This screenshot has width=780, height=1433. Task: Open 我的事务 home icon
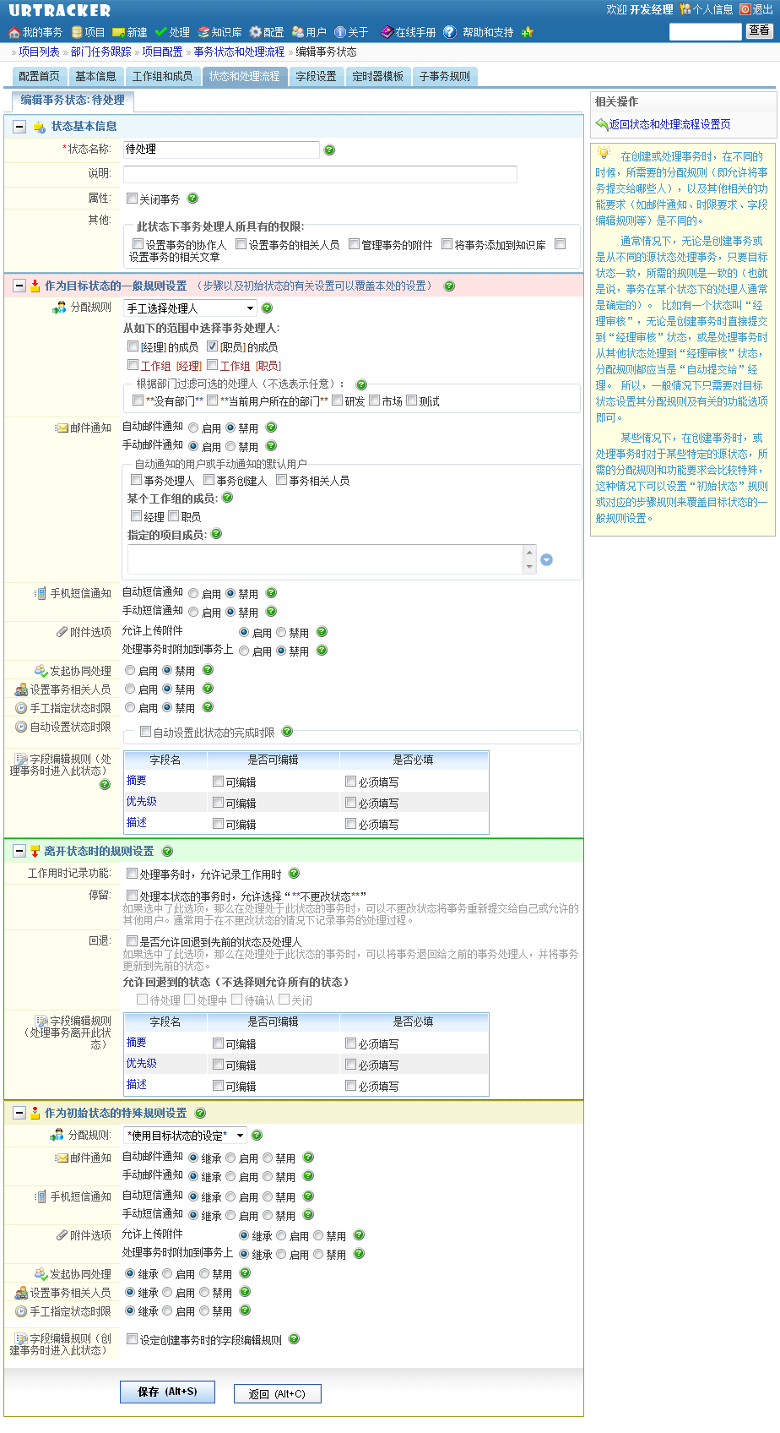click(x=14, y=32)
